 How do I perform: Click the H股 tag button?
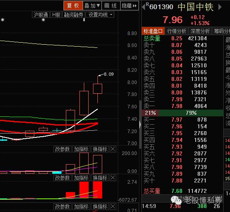point(56,15)
